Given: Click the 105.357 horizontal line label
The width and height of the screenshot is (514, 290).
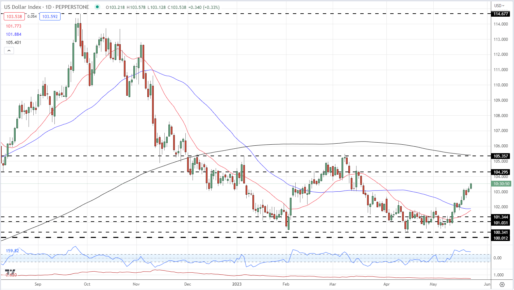Looking at the screenshot, I should (501, 156).
